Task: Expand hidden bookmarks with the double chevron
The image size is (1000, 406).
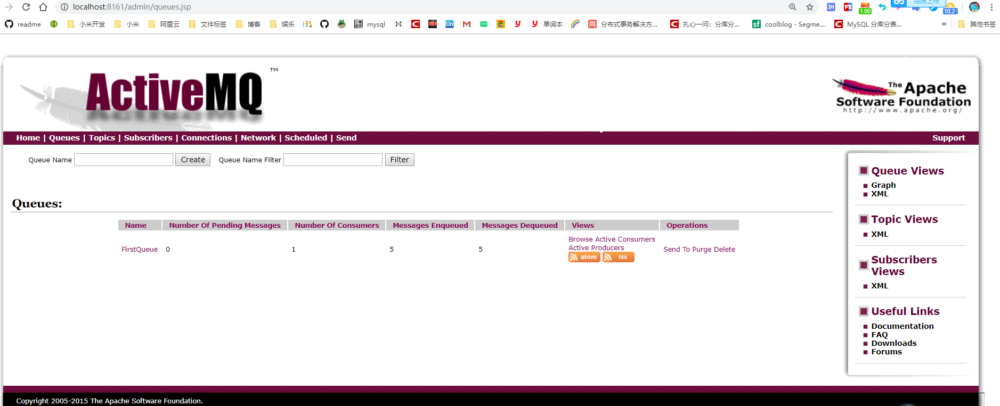Action: coord(944,24)
